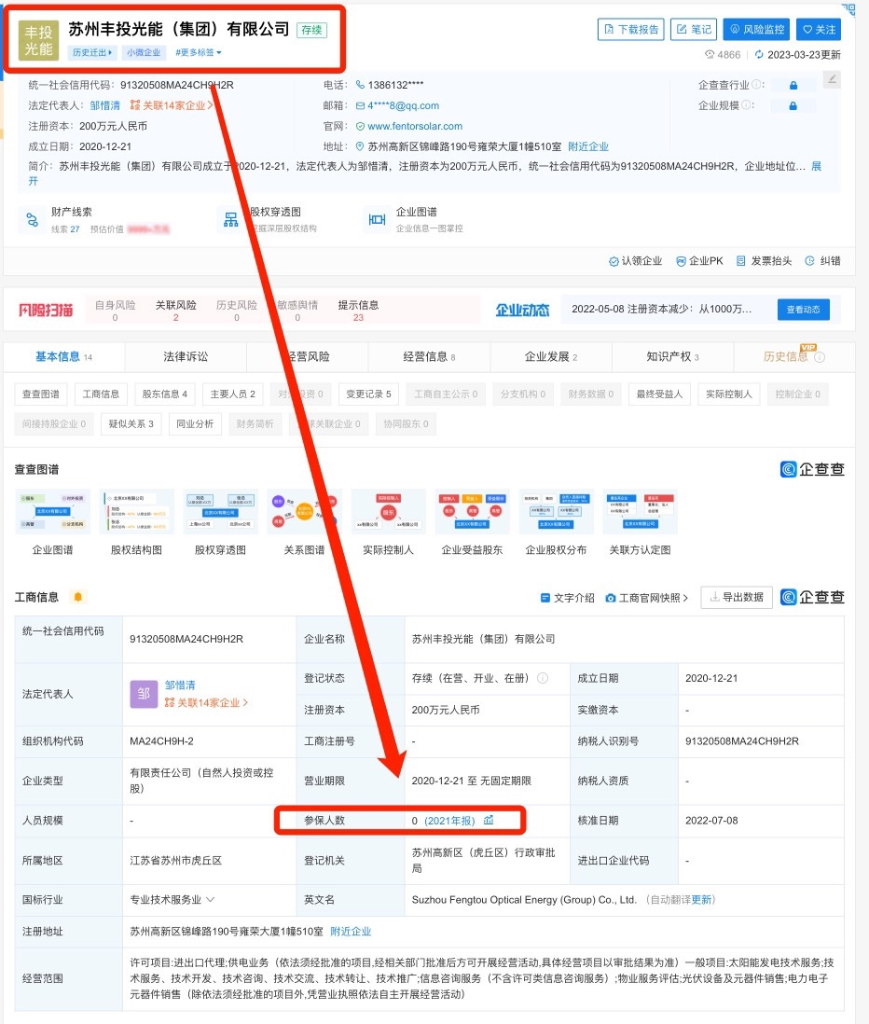The width and height of the screenshot is (869, 1024).
Task: Click the 下载报告 download report button
Action: [630, 30]
